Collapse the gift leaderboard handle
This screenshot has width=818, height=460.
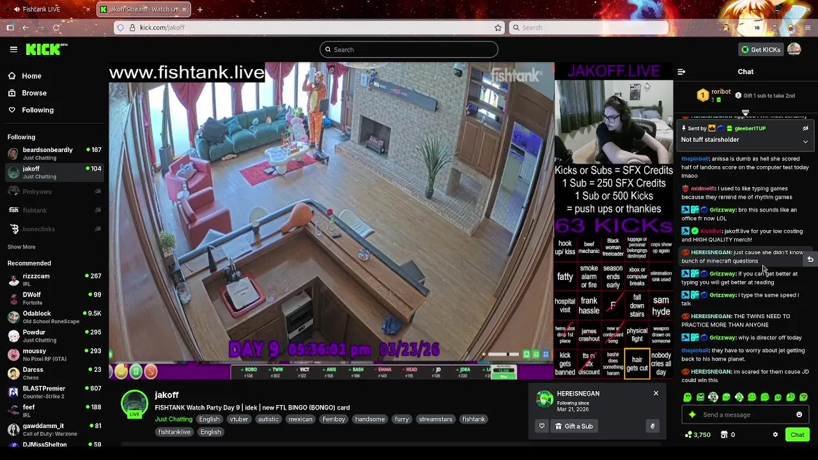click(745, 113)
